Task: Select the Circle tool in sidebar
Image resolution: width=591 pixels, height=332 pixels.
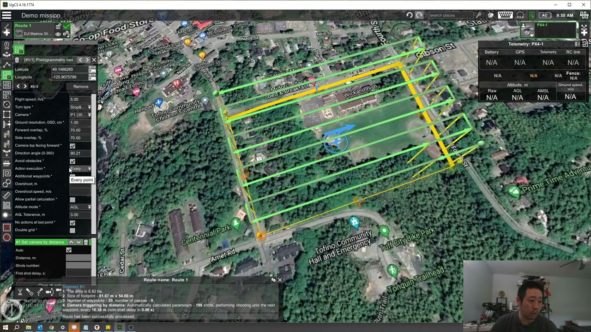Action: [6, 104]
